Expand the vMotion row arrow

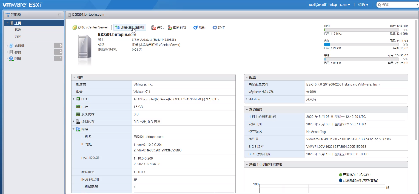(246, 99)
